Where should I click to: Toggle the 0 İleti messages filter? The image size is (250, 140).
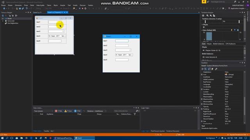coord(77,111)
